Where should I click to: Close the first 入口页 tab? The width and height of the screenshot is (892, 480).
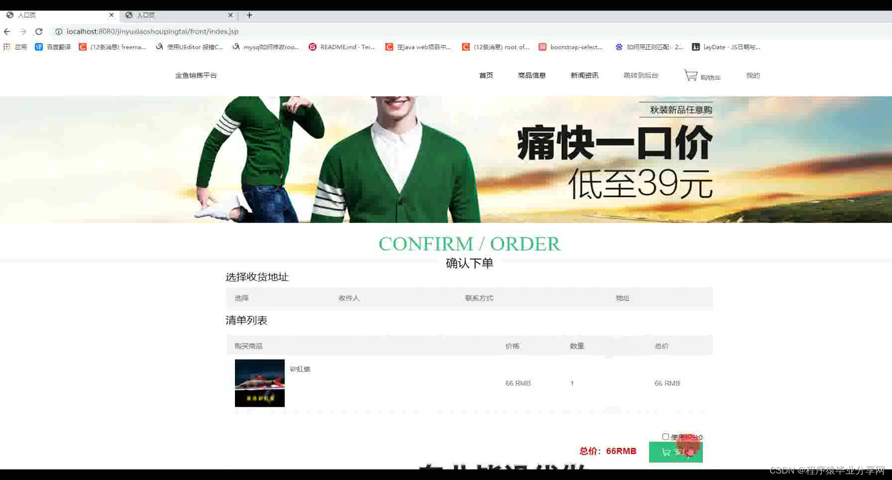[111, 15]
